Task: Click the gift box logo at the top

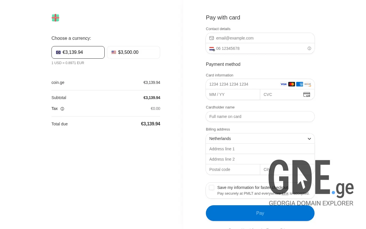Action: (x=55, y=17)
